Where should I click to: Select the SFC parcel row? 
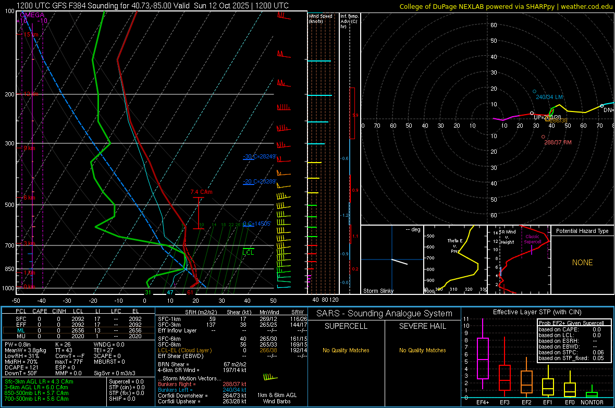[79, 319]
